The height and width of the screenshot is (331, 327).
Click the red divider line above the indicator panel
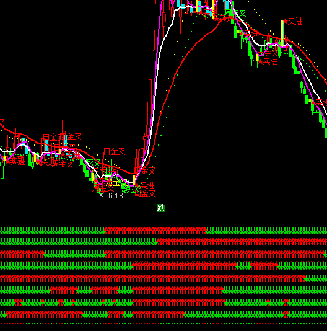pyautogui.click(x=163, y=213)
